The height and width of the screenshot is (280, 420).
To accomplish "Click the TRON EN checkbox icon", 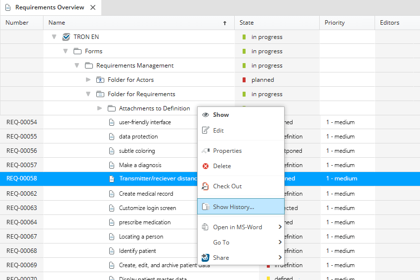I will [x=66, y=37].
